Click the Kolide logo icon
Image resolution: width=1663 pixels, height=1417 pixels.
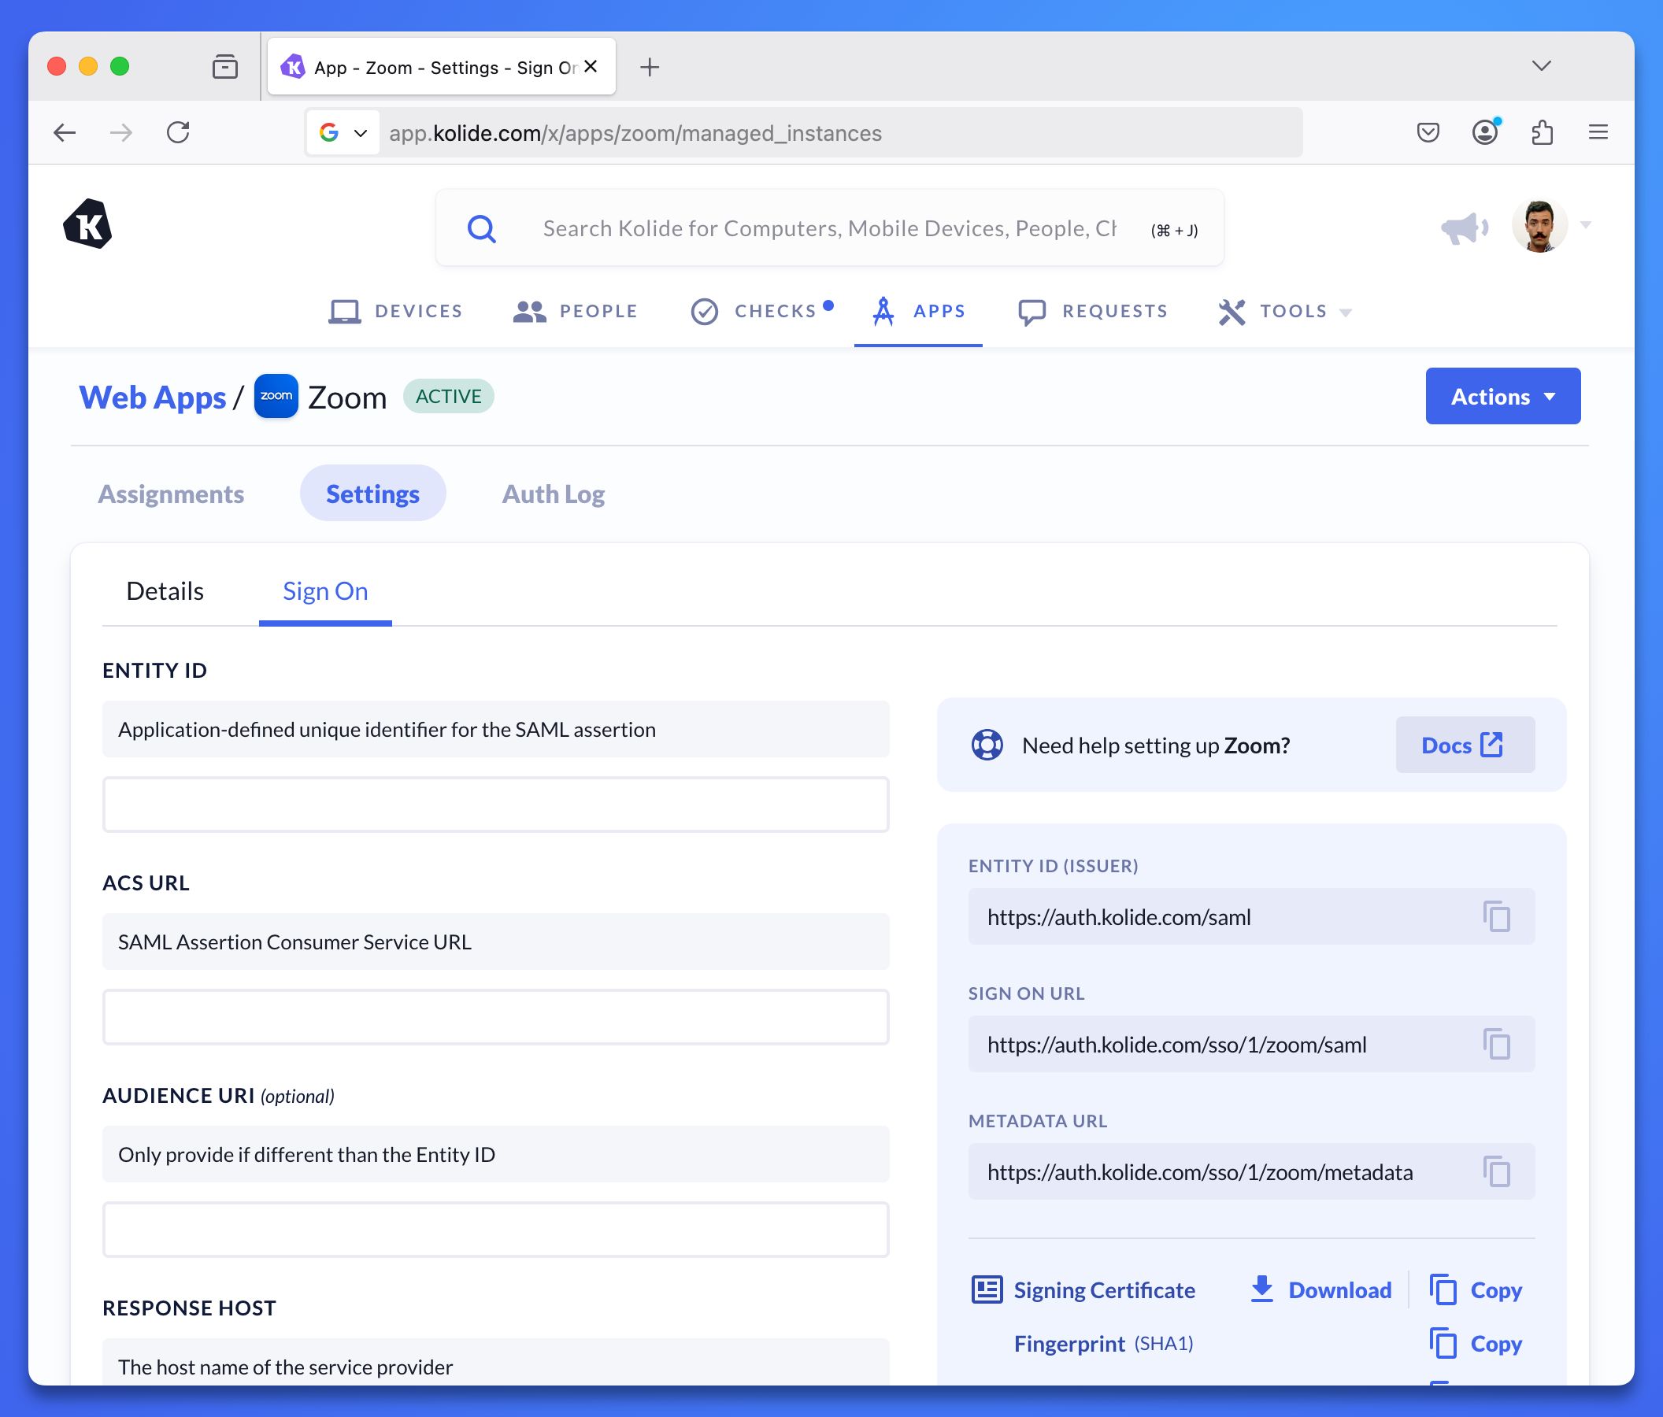point(87,224)
